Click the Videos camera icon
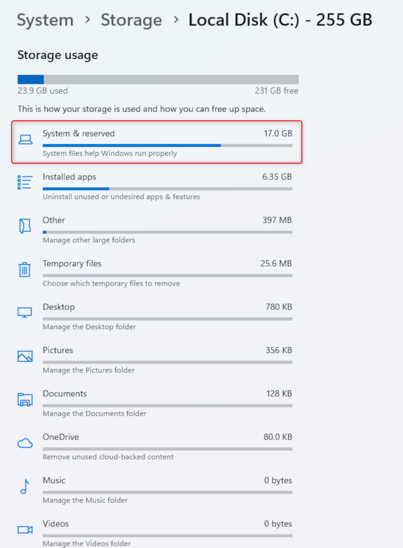The width and height of the screenshot is (403, 548). (25, 530)
